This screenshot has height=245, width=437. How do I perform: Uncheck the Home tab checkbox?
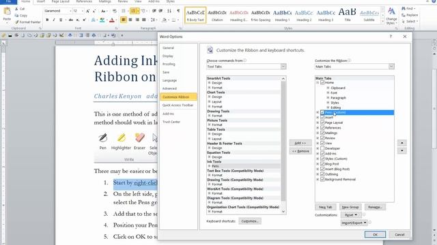pyautogui.click(x=322, y=82)
